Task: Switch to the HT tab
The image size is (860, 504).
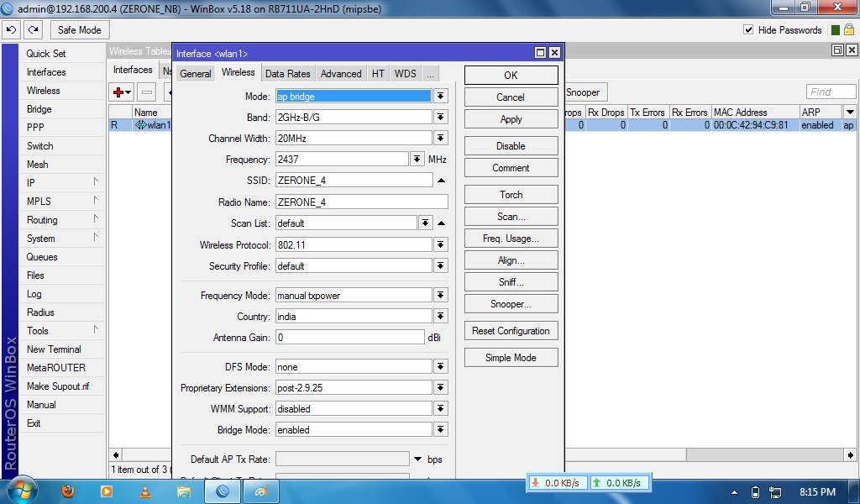Action: tap(378, 73)
